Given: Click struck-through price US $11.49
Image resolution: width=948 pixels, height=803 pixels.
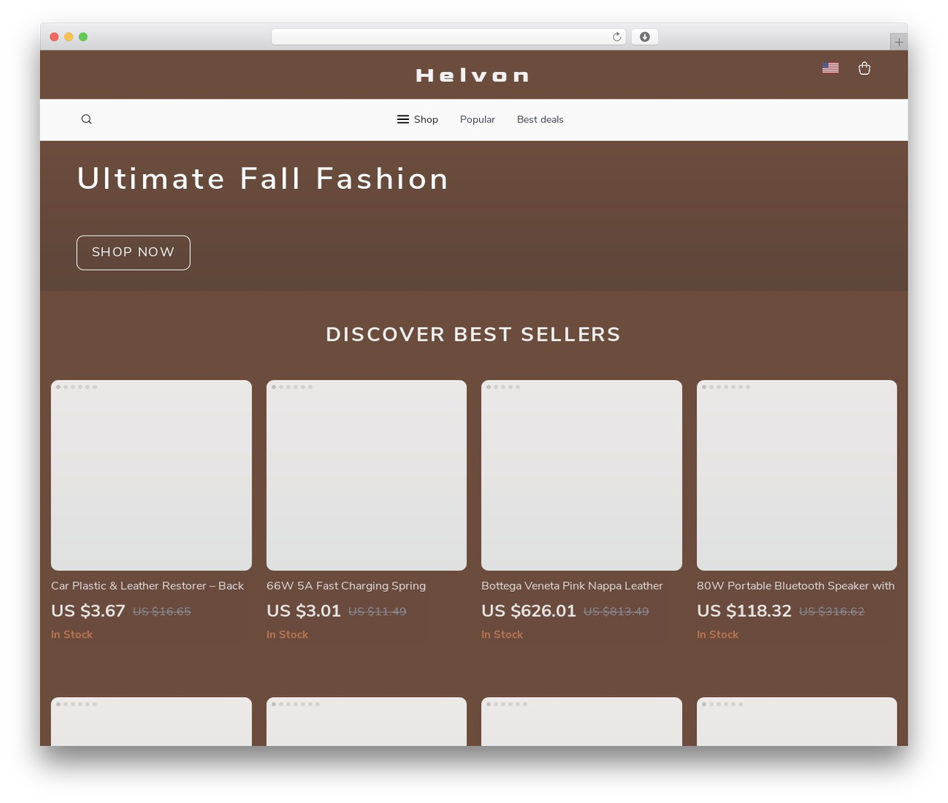Looking at the screenshot, I should click(x=378, y=612).
